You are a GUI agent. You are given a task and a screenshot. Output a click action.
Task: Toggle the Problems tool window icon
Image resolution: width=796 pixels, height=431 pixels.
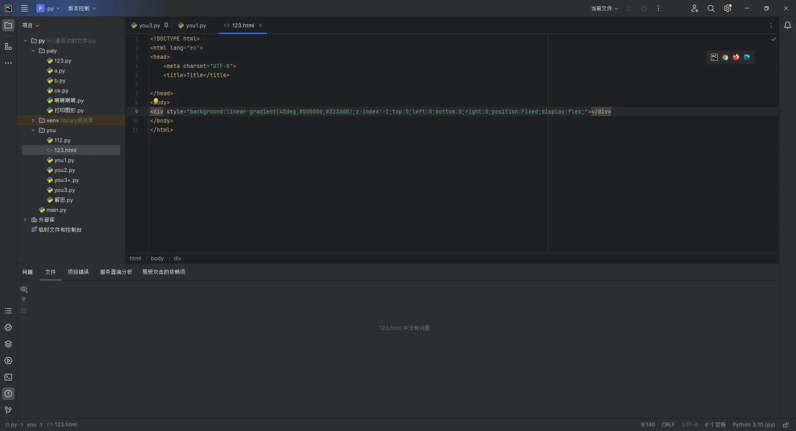(x=8, y=394)
